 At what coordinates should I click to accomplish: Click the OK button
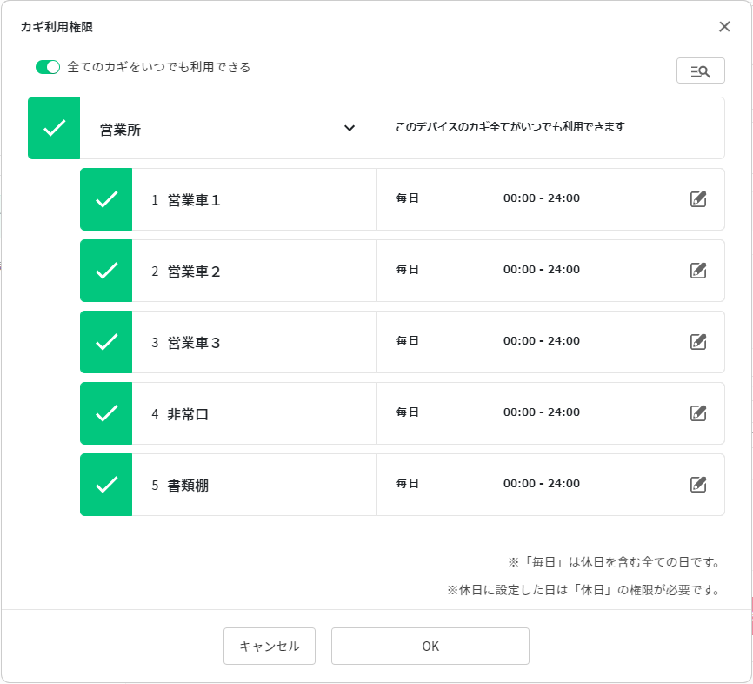click(430, 646)
